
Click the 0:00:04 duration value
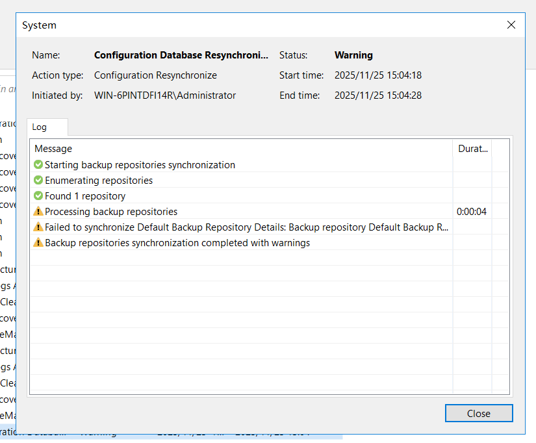pos(472,212)
